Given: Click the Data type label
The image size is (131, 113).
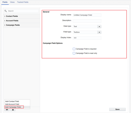Looking at the screenshot, I should pyautogui.click(x=68, y=26).
